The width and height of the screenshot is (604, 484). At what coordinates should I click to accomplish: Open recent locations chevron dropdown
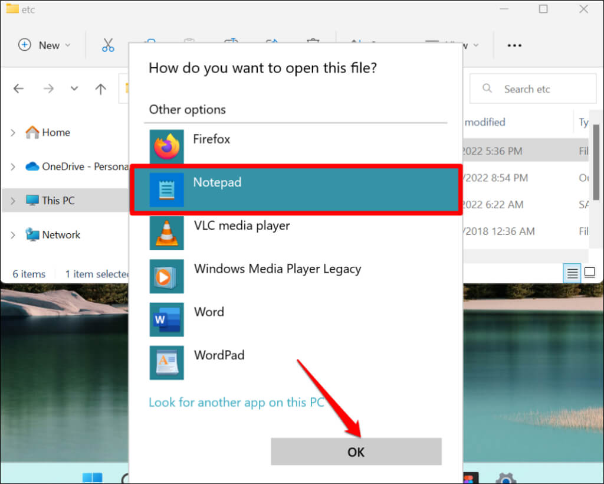[x=74, y=89]
